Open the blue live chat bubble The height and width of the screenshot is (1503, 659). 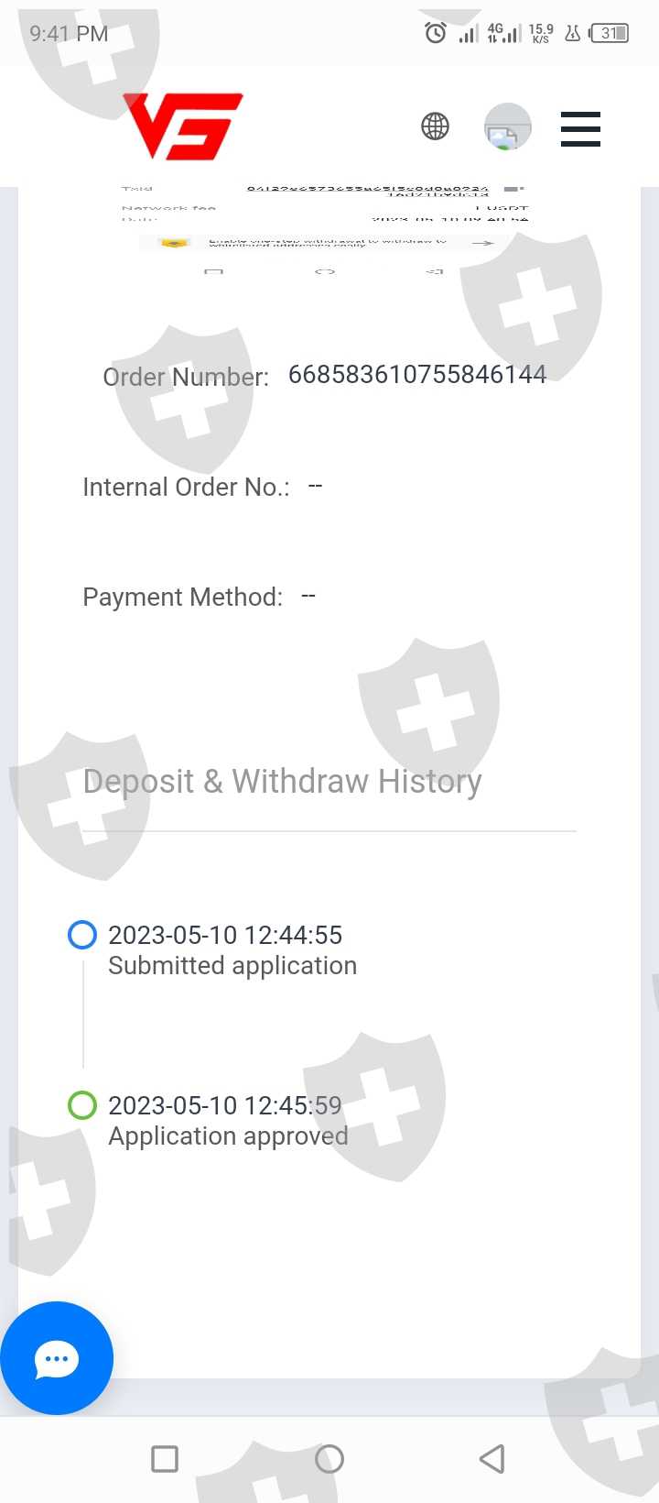57,1358
